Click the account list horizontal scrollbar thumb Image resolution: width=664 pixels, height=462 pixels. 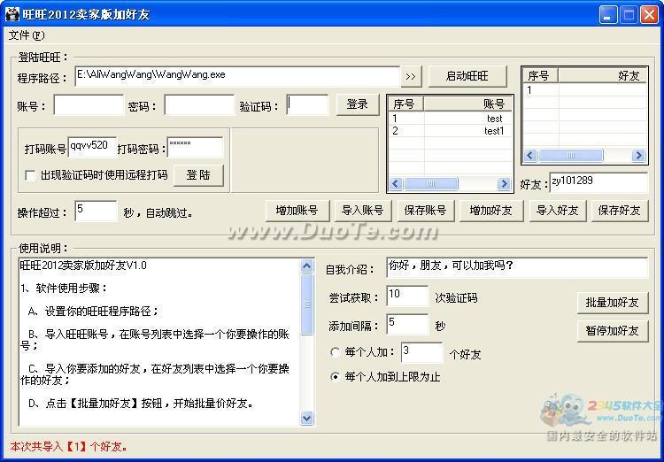[x=431, y=184]
